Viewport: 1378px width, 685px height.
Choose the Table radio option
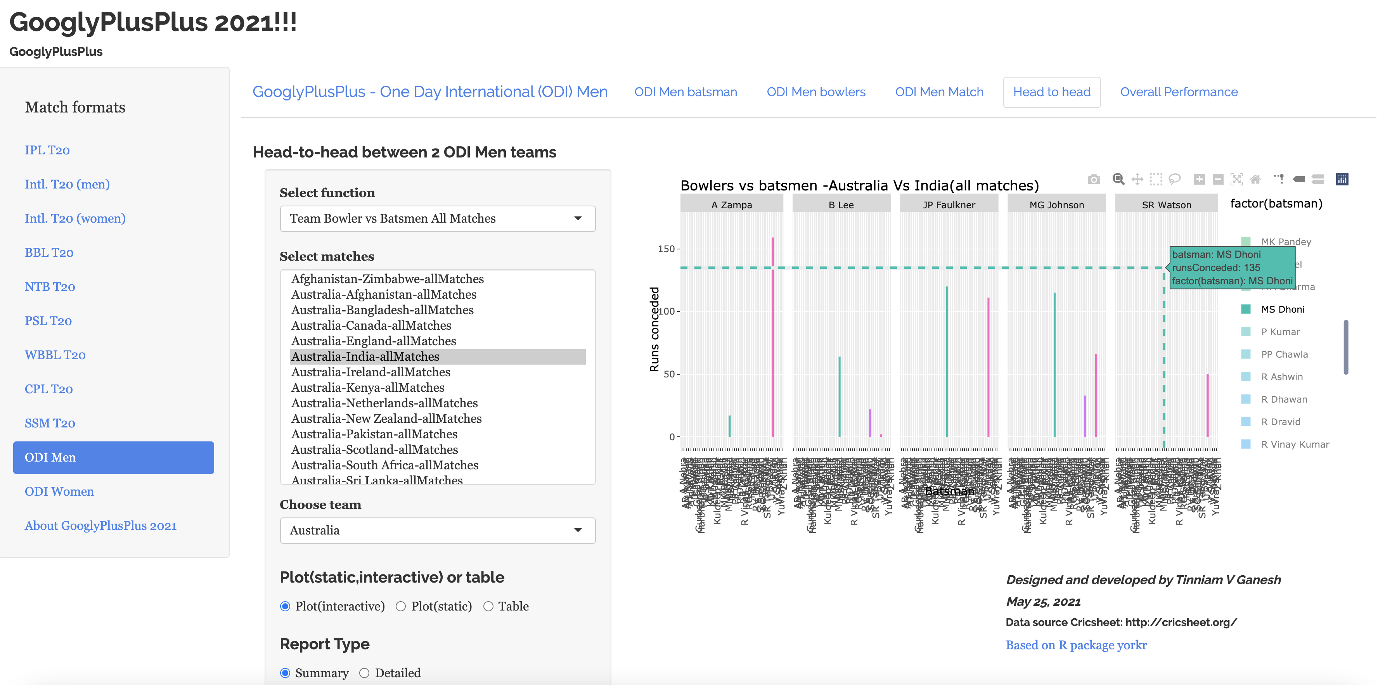[488, 606]
